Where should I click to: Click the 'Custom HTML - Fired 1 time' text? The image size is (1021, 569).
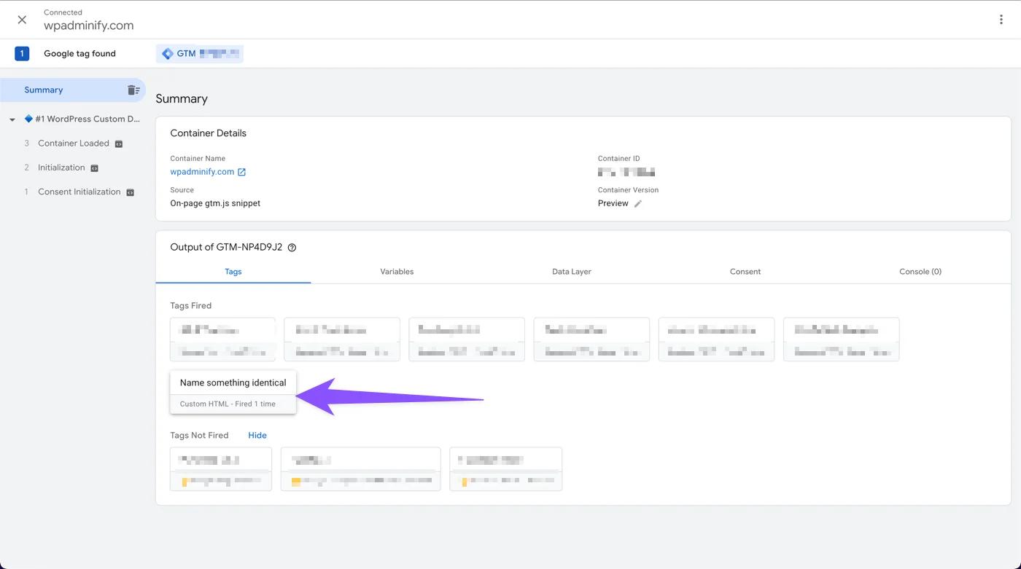[x=228, y=404]
